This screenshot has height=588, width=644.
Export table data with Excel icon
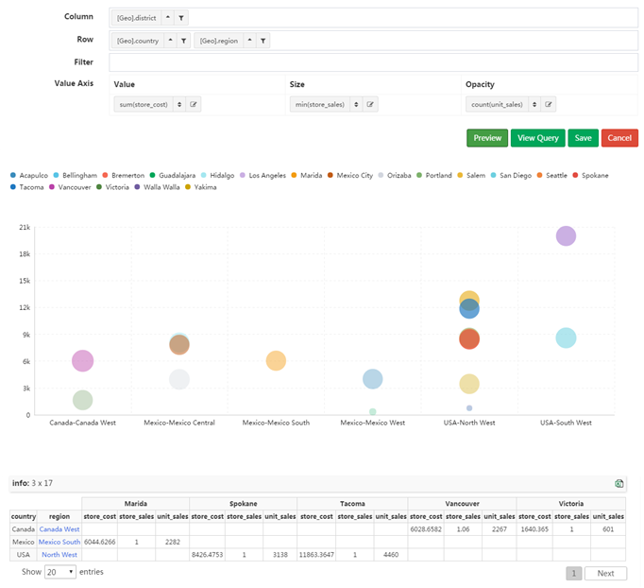click(x=619, y=483)
